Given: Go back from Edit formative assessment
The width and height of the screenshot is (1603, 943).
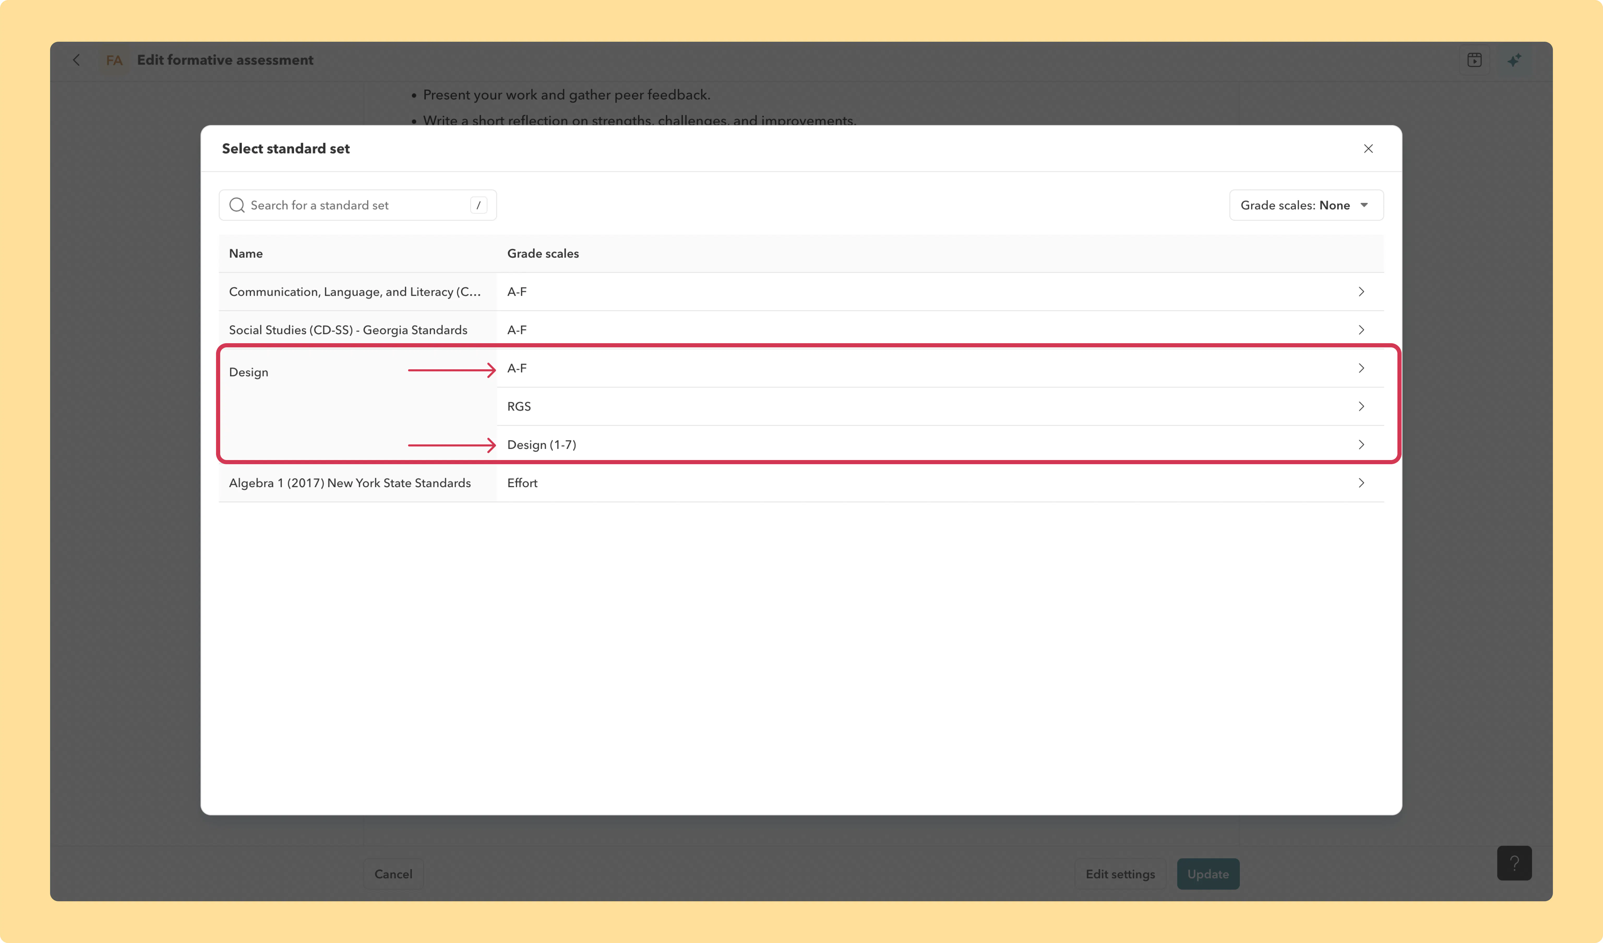Looking at the screenshot, I should point(76,60).
